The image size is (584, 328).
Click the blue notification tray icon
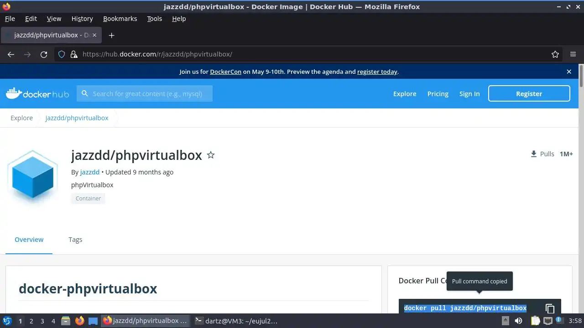(558, 320)
